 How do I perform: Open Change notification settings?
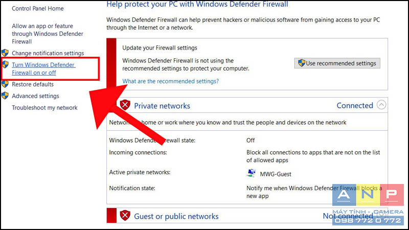point(48,53)
